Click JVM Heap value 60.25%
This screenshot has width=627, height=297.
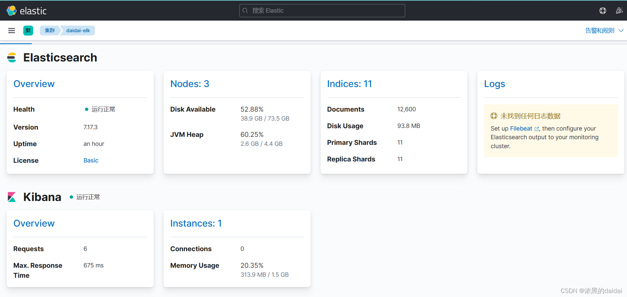[x=252, y=135]
